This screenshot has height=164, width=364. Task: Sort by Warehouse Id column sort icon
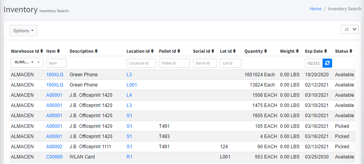point(42,52)
